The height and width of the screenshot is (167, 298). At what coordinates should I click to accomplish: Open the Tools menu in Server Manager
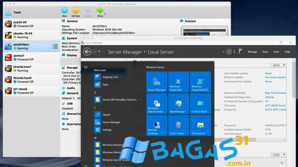pos(265,52)
